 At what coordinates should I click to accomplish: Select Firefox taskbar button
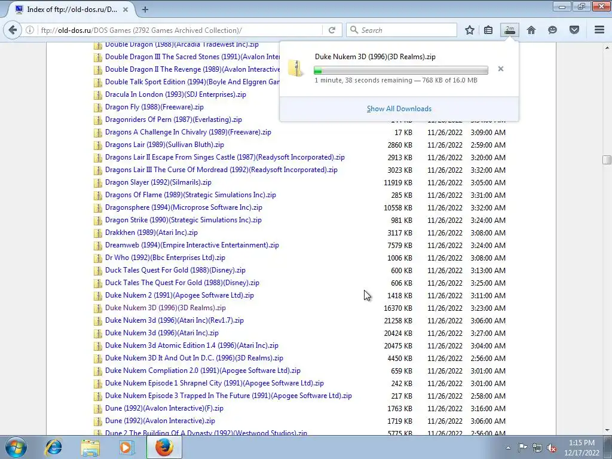click(x=164, y=447)
